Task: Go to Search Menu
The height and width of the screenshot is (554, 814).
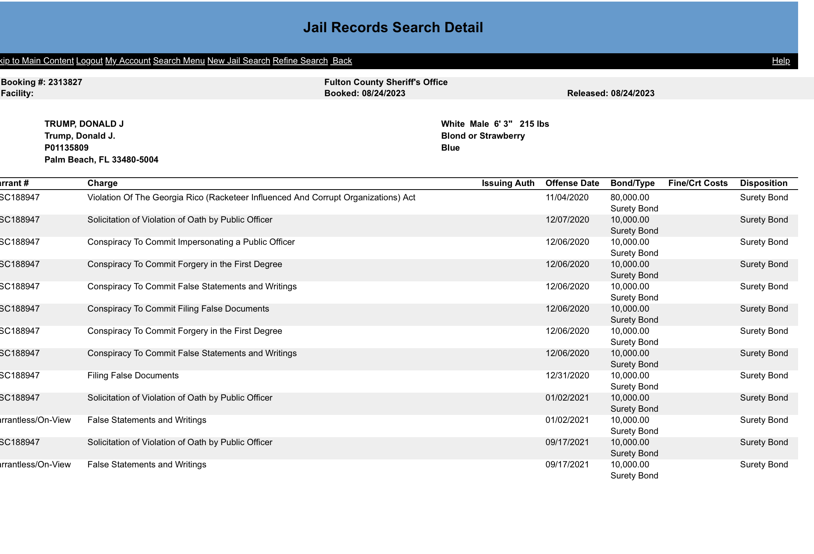Action: tap(179, 61)
